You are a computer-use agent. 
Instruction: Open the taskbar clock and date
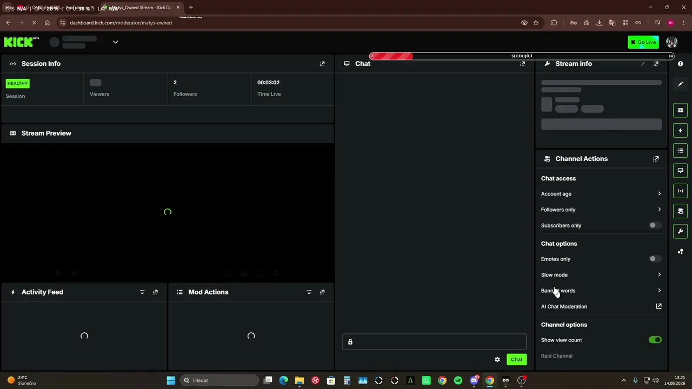coord(675,380)
